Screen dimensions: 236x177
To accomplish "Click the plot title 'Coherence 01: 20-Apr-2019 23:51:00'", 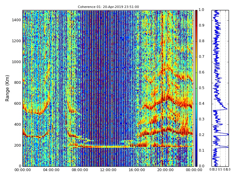I will click(108, 7).
